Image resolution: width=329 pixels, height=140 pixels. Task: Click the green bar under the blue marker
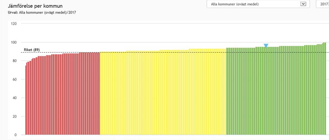point(266,96)
